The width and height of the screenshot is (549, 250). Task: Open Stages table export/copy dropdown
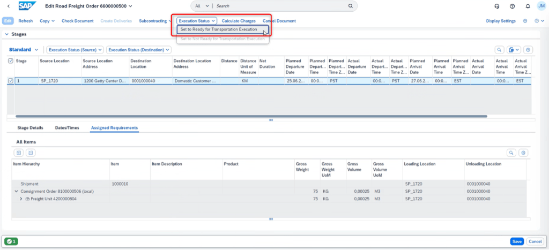(x=514, y=50)
